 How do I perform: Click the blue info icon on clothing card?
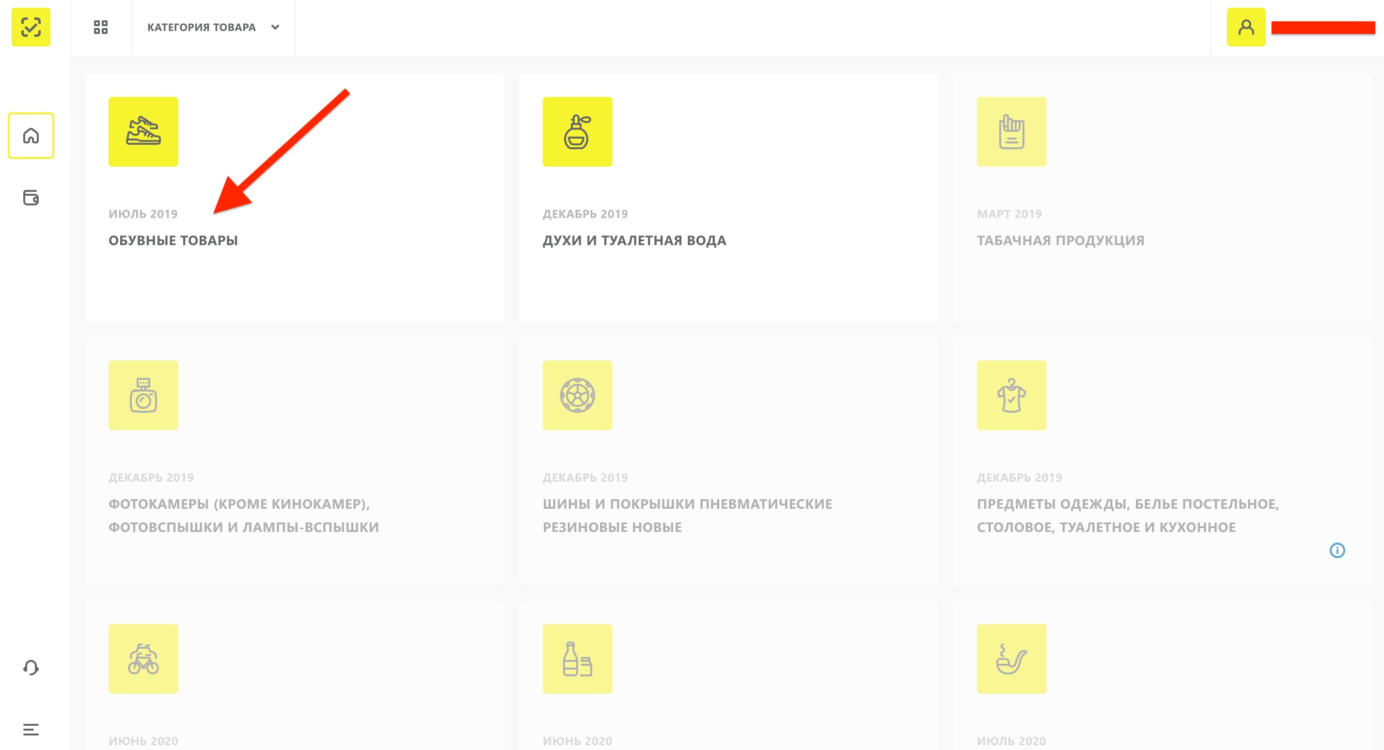[x=1337, y=550]
